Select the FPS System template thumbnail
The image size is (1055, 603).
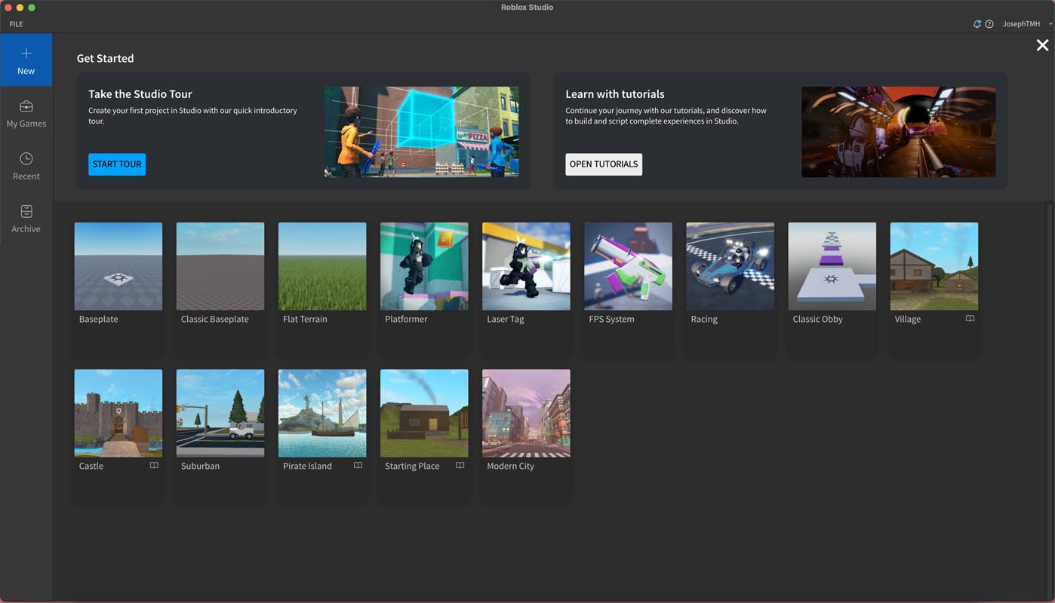pyautogui.click(x=628, y=266)
